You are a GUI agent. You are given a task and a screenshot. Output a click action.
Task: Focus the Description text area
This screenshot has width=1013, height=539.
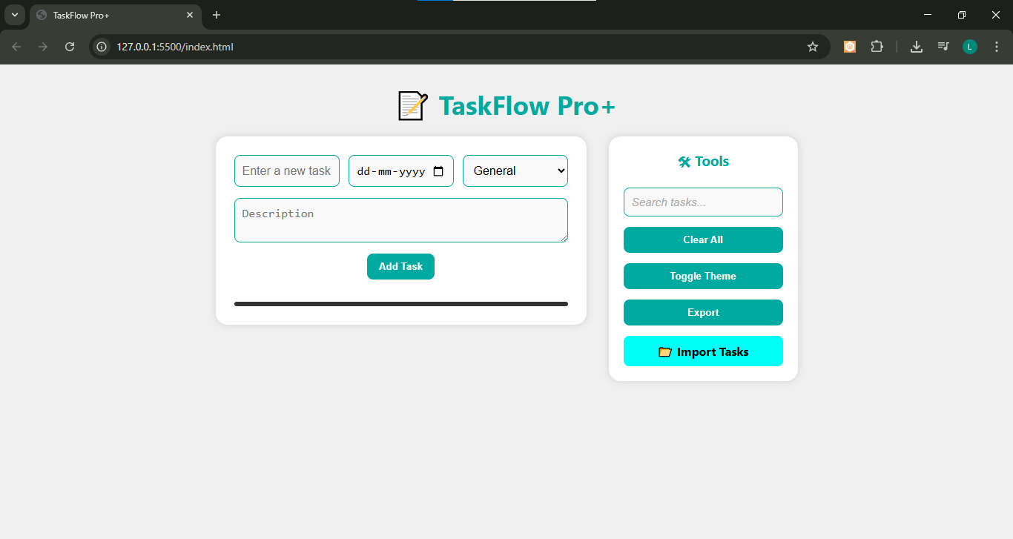point(401,220)
